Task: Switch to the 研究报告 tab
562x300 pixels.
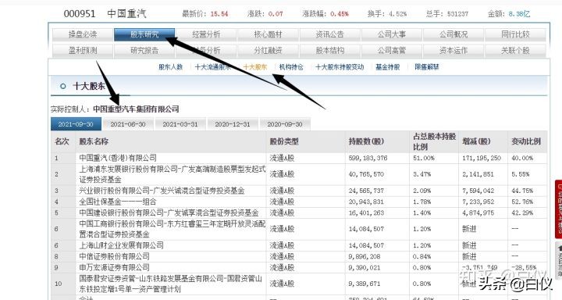Action: point(144,51)
